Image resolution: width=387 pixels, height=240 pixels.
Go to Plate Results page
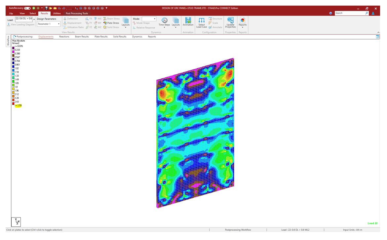coord(101,37)
